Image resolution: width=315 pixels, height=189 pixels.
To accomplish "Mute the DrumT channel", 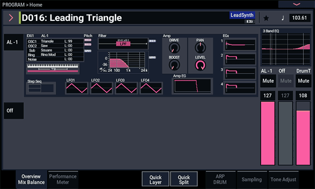I will (x=303, y=81).
